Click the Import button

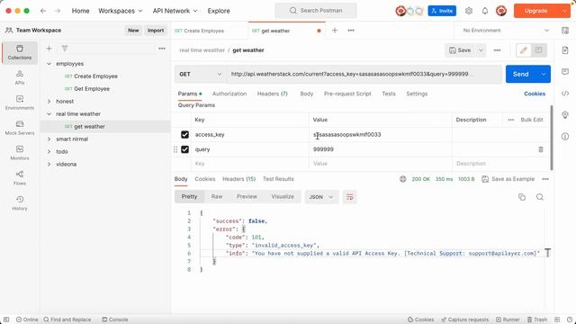156,31
